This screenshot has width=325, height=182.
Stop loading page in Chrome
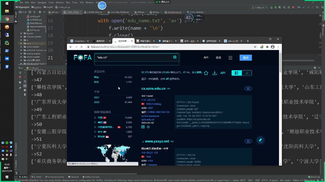[82, 47]
